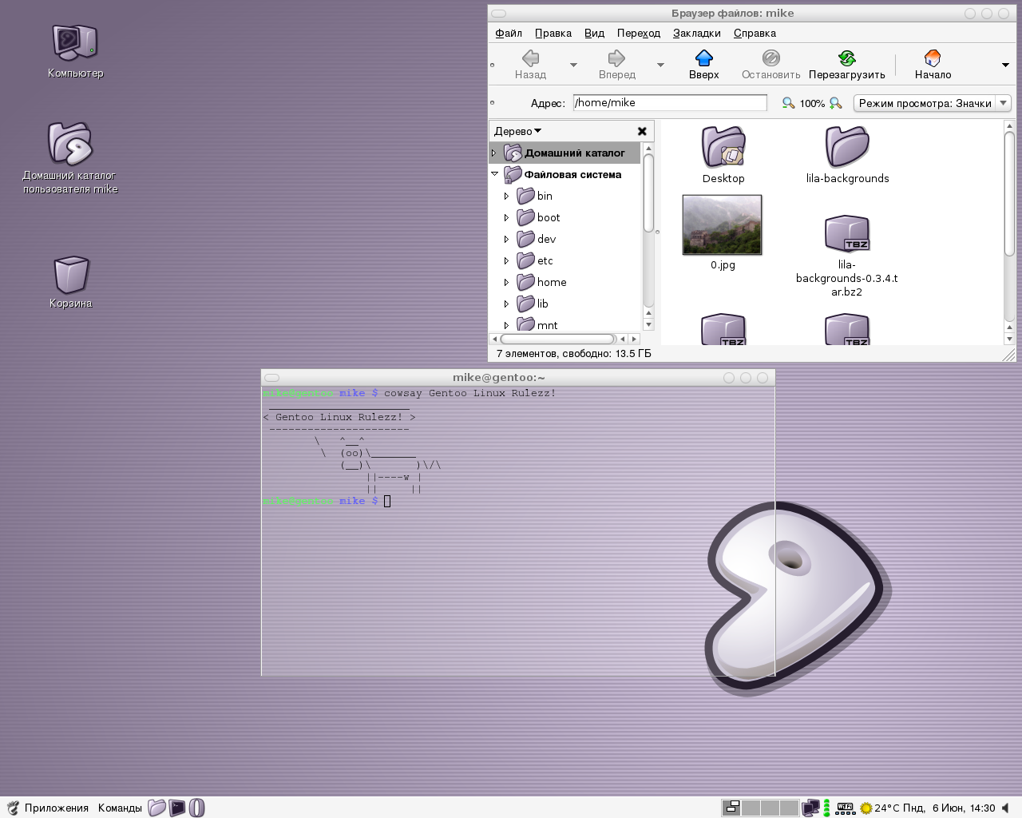Click Перезагрузить to reload the folder

(846, 65)
